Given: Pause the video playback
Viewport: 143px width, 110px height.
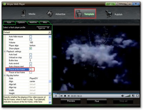Looking at the screenshot, I should click(56, 96).
